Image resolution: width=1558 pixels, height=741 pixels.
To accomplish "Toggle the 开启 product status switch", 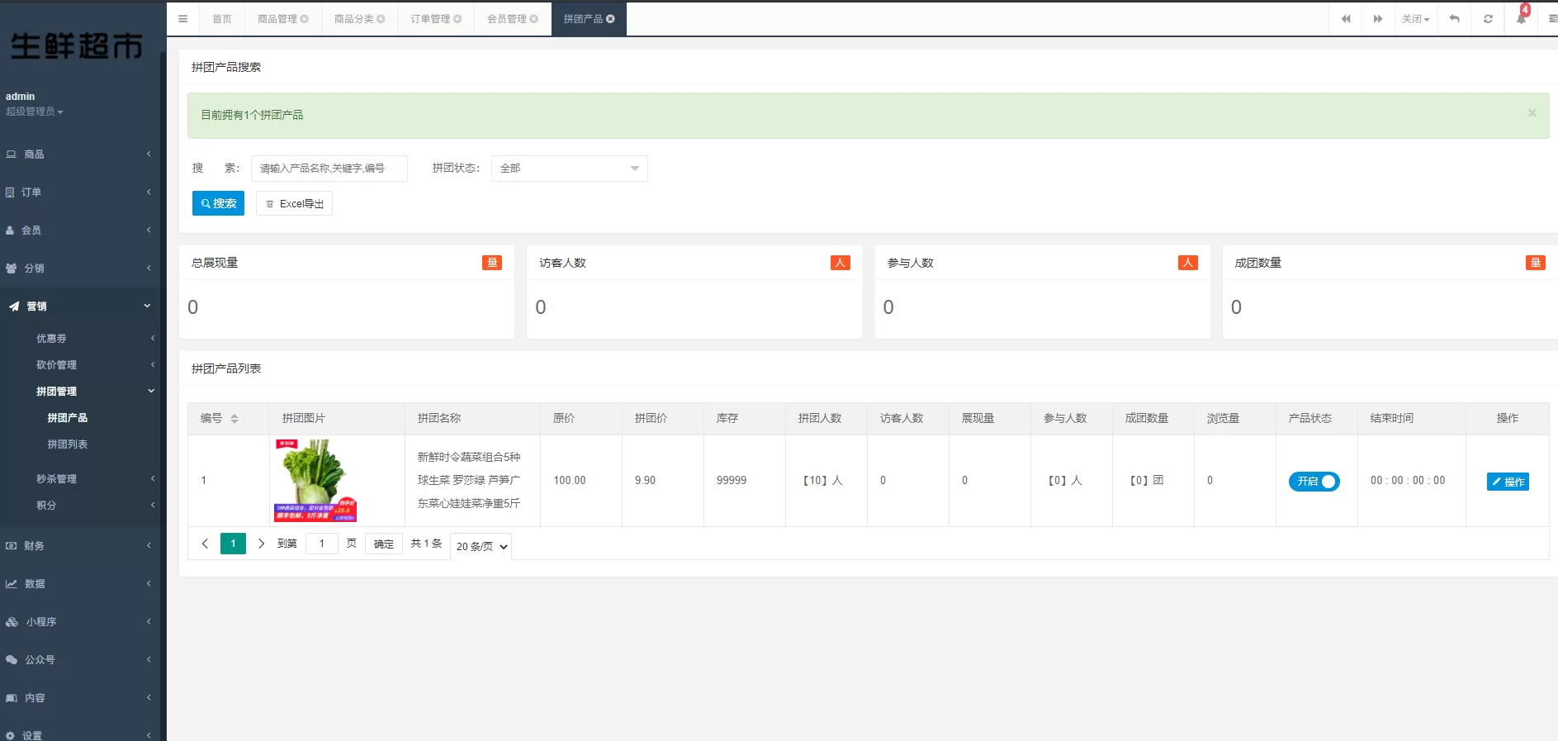I will coord(1314,482).
